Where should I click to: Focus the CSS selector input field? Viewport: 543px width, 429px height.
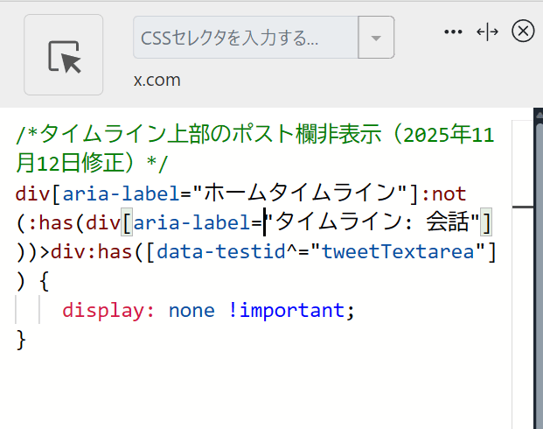(x=245, y=38)
